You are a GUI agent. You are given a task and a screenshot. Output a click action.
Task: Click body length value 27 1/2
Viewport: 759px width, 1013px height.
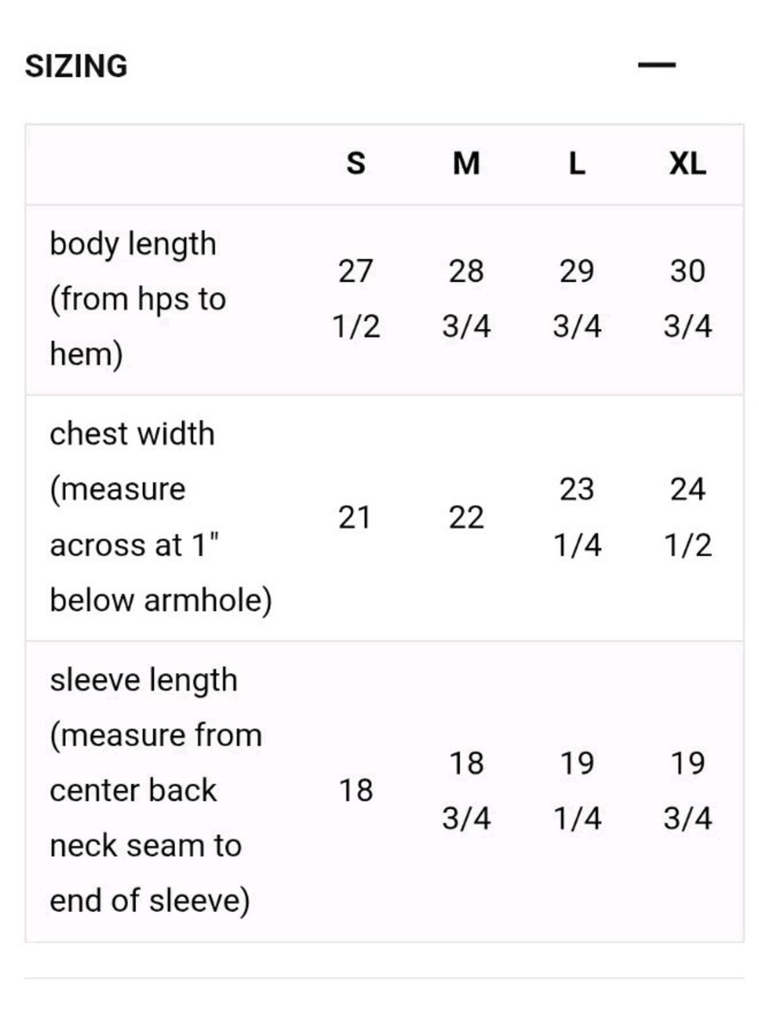tap(355, 299)
